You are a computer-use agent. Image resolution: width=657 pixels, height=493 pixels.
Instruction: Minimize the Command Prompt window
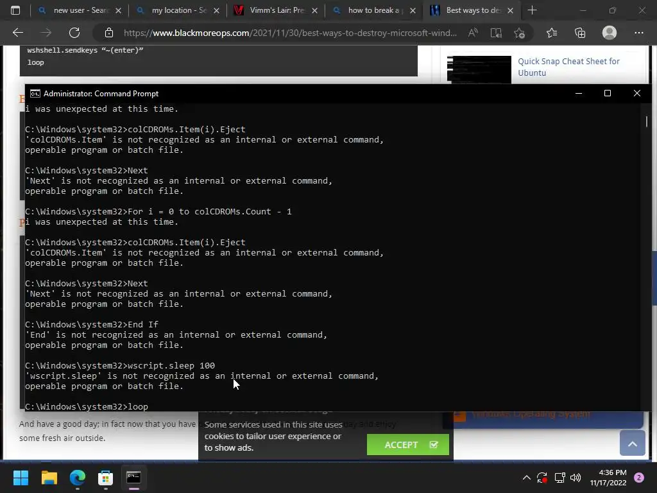(579, 94)
